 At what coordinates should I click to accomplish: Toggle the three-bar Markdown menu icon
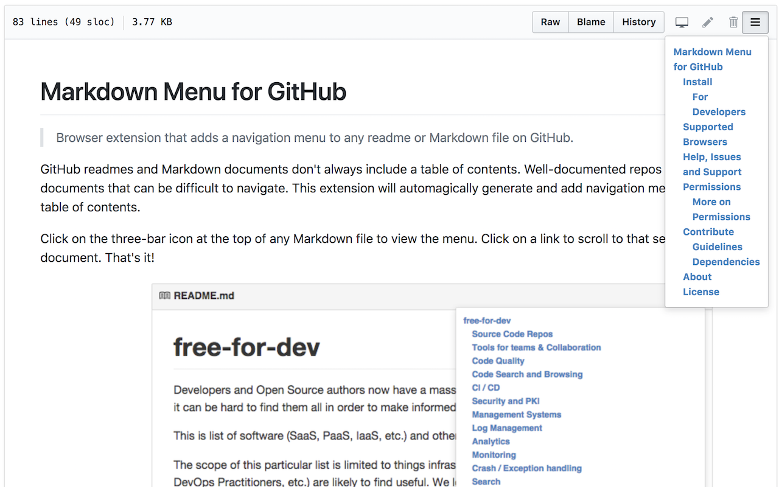(x=755, y=22)
